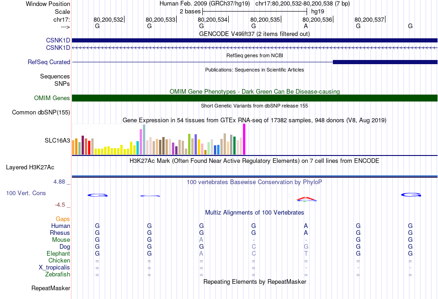The width and height of the screenshot is (438, 299).
Task: Select the Chicken alignment row label
Action: click(x=59, y=260)
